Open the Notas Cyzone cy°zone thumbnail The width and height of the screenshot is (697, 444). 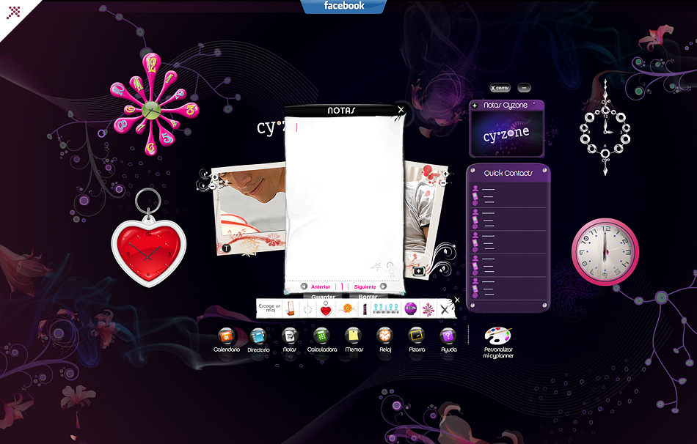[x=506, y=133]
